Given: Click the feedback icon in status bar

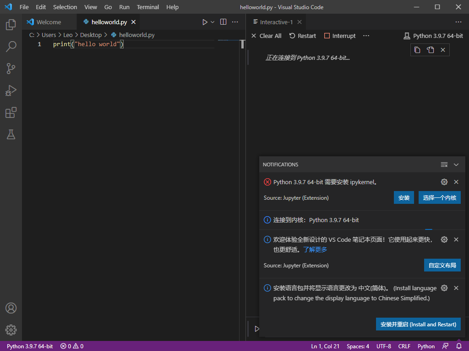Looking at the screenshot, I should click(445, 346).
